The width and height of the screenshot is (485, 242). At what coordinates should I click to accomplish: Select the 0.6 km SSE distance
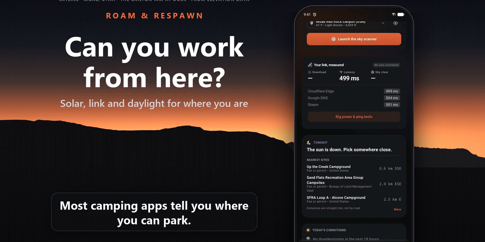point(390,168)
